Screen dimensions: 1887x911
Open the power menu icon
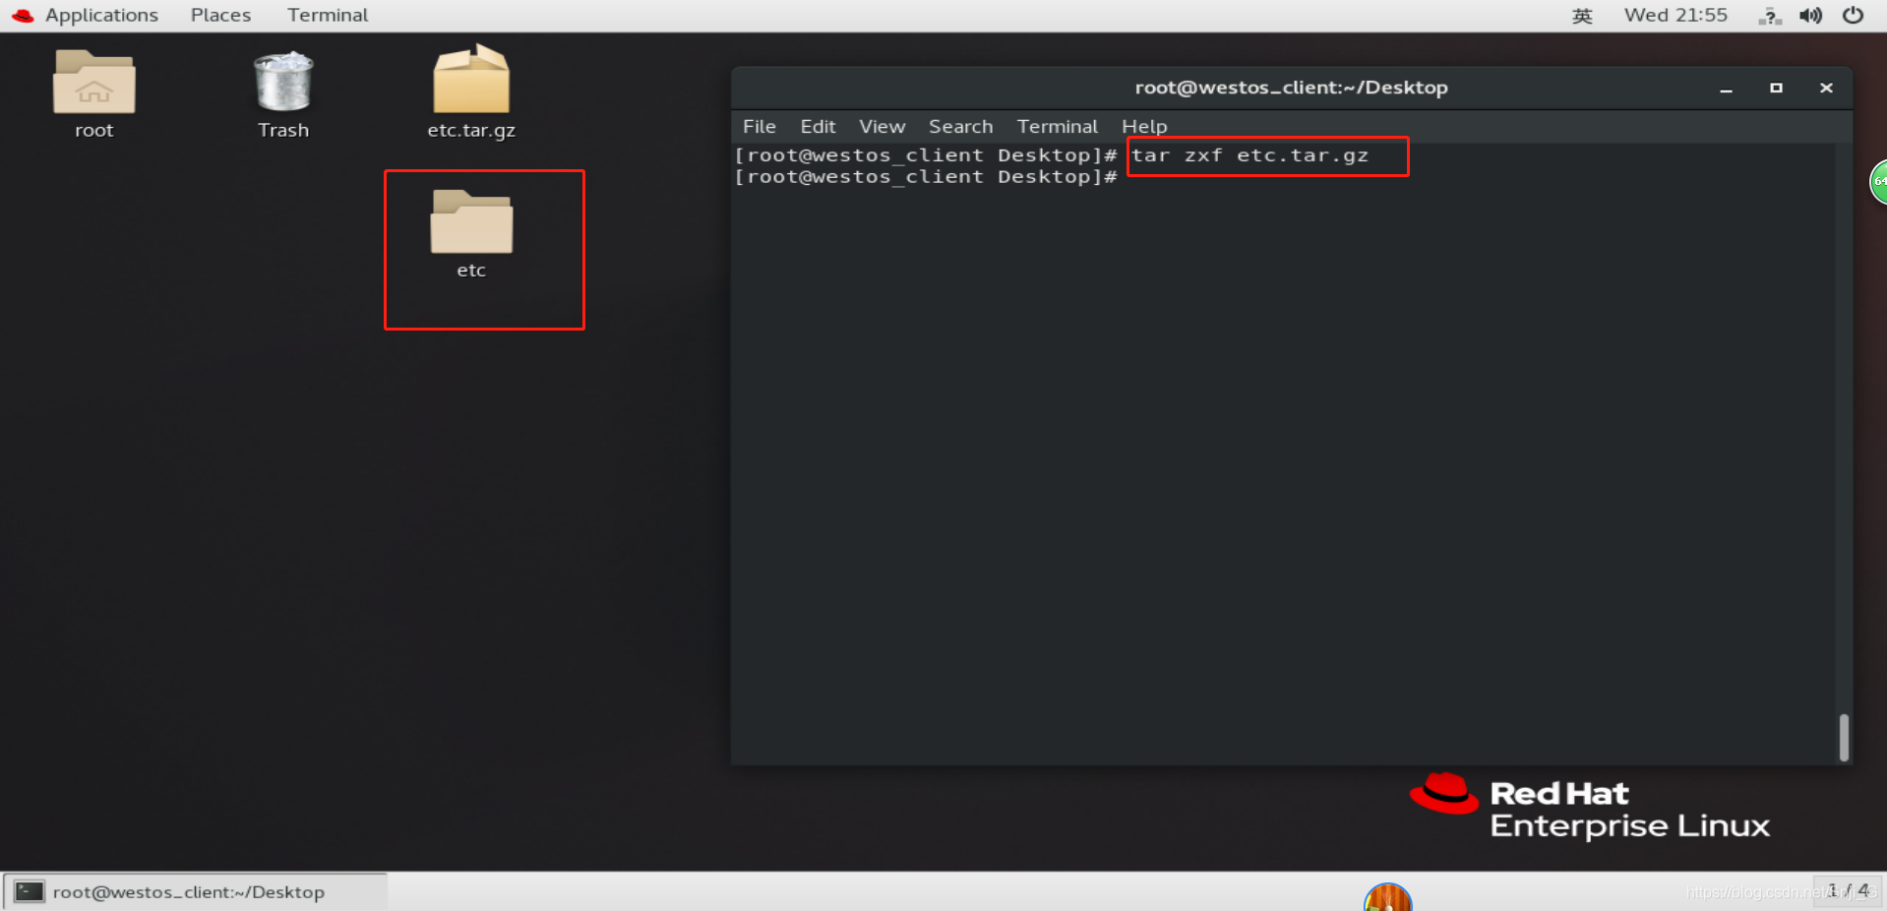point(1853,15)
